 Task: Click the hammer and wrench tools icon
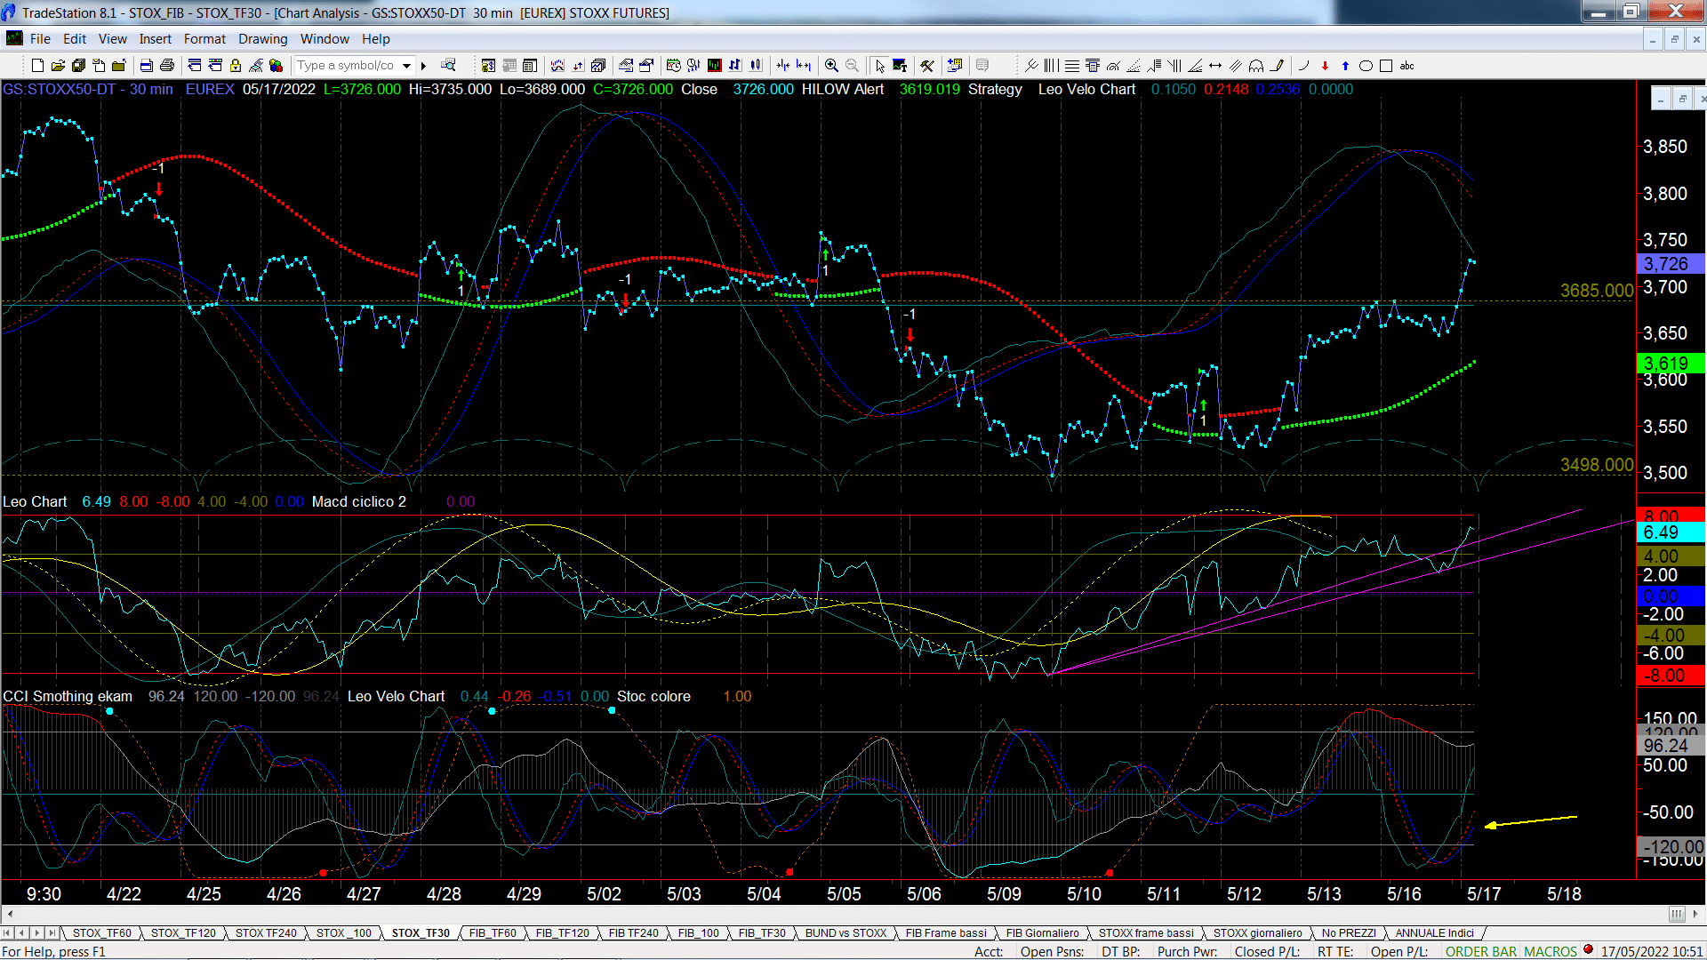tap(927, 66)
